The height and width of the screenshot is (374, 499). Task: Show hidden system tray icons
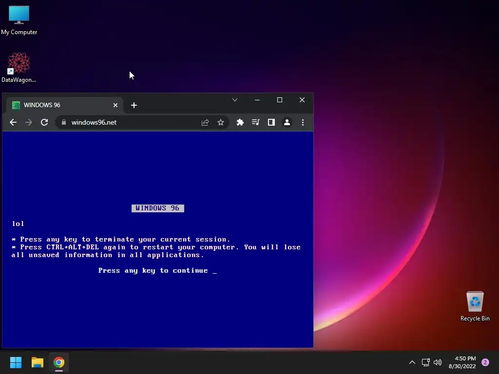click(412, 362)
